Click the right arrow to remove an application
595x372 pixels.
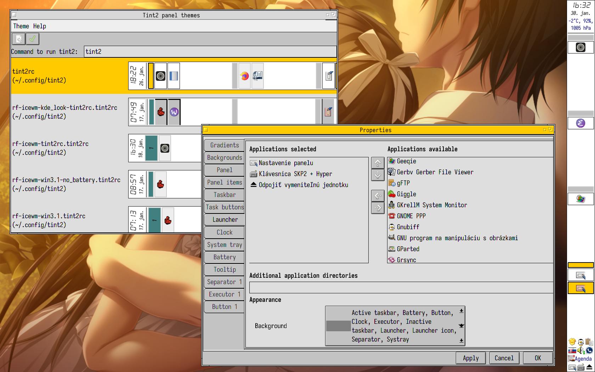(378, 208)
